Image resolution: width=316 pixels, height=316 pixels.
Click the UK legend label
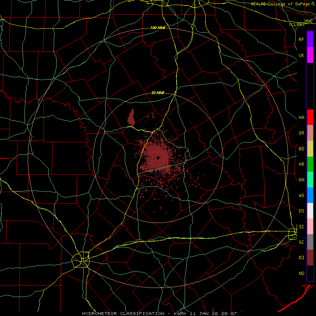coord(302,55)
